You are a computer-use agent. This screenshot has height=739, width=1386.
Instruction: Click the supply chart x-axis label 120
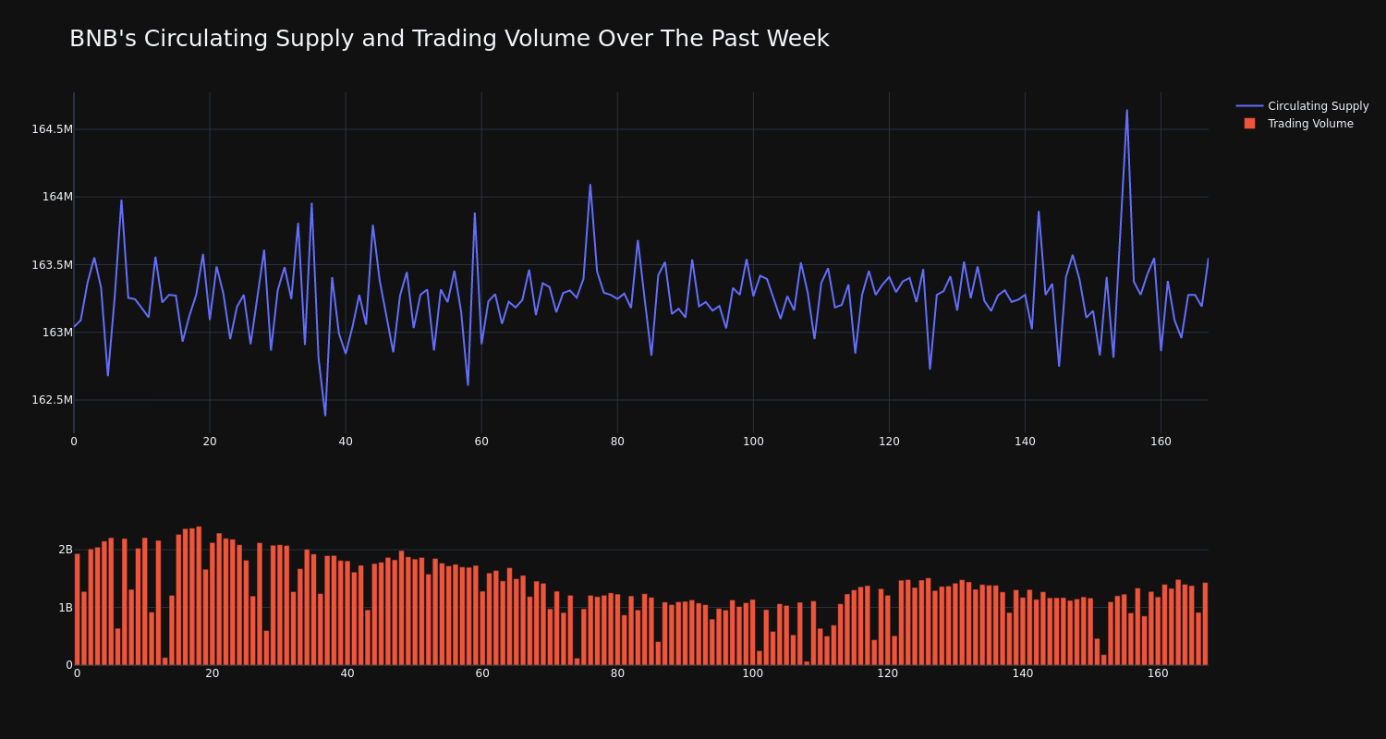[x=889, y=442]
